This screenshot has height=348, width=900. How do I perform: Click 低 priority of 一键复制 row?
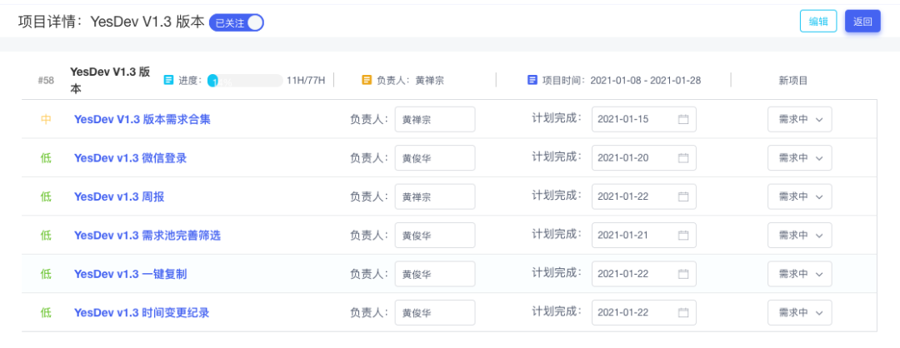[46, 274]
